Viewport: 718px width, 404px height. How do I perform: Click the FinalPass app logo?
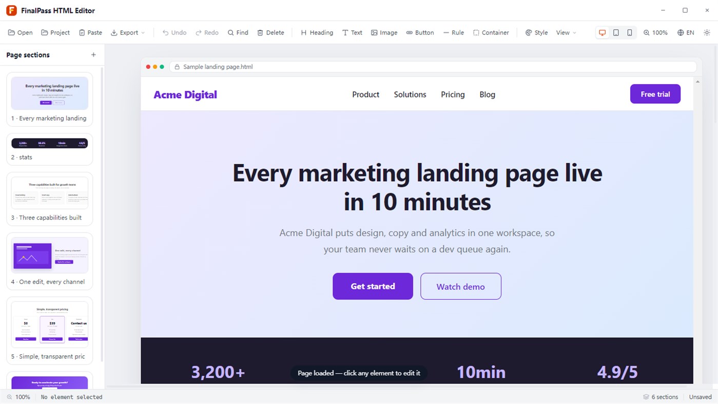(11, 10)
